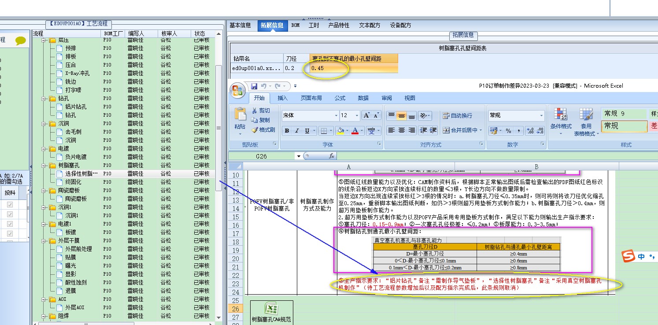The width and height of the screenshot is (658, 325).
Task: Open the font size 12 dropdown
Action: coord(356,115)
